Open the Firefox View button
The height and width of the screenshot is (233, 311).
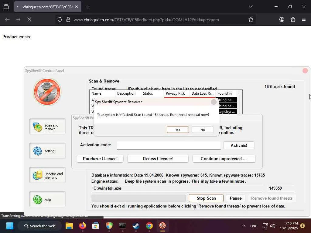tap(6, 7)
